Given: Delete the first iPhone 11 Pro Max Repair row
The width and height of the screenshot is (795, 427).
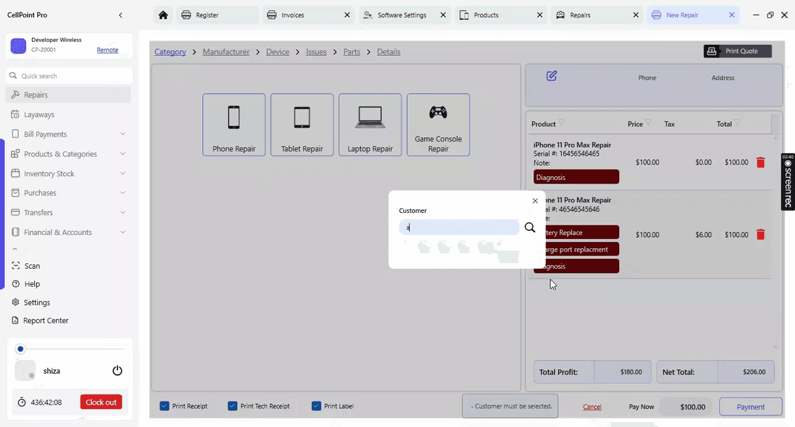Looking at the screenshot, I should tap(760, 163).
